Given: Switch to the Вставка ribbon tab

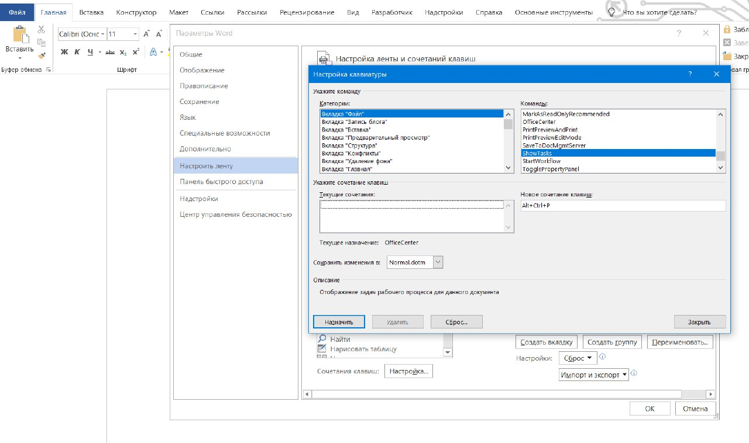Looking at the screenshot, I should tap(91, 12).
